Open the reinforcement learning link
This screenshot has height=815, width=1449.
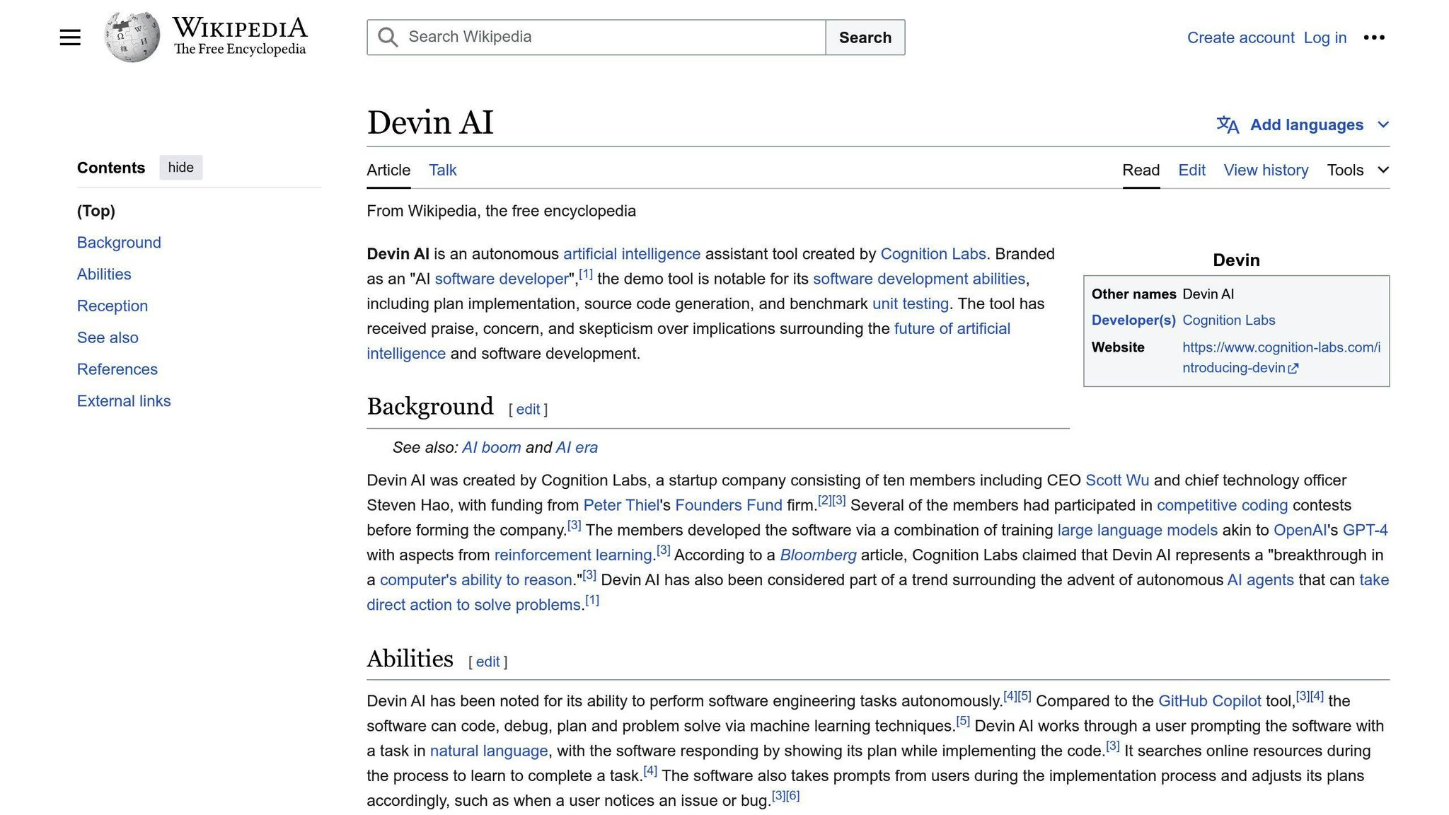pos(572,555)
